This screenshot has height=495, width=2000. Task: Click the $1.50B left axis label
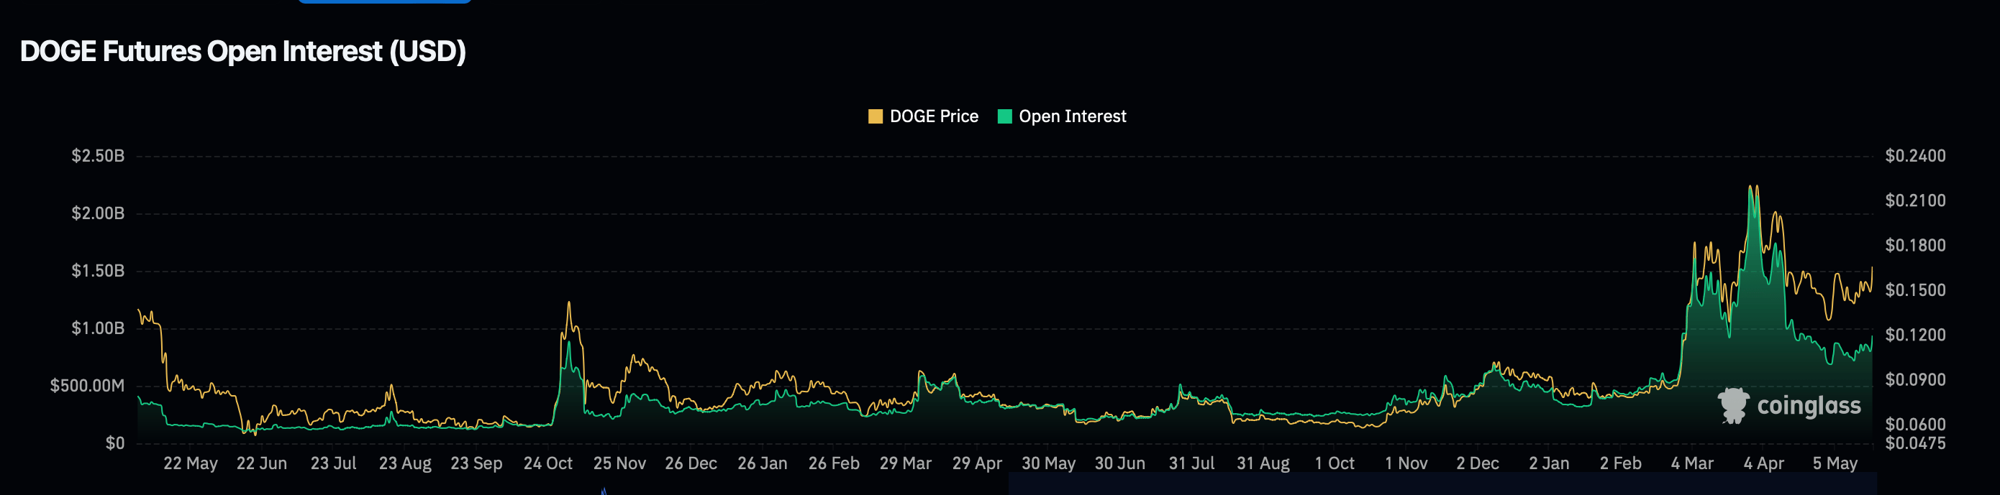pos(98,271)
